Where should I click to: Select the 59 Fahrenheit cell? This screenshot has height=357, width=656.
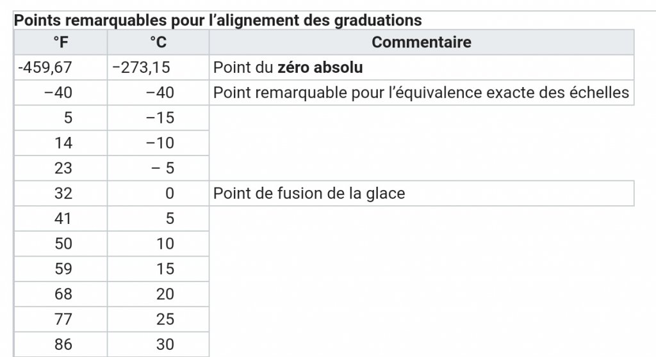click(x=61, y=269)
